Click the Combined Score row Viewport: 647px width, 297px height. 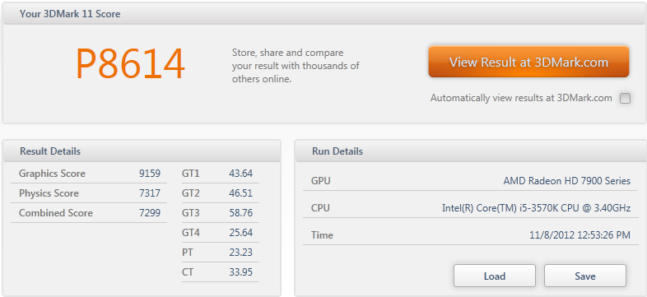(x=89, y=213)
